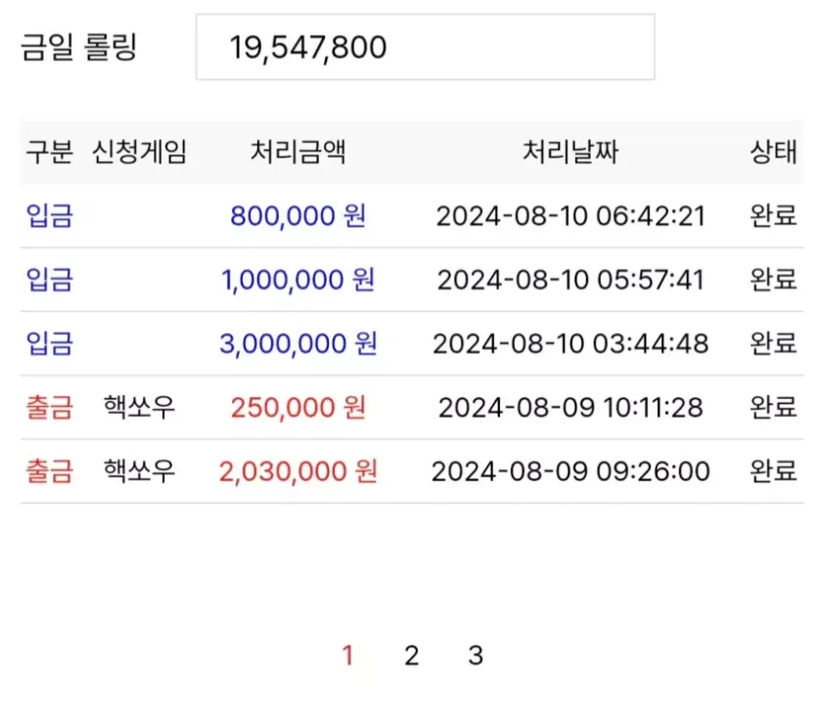The width and height of the screenshot is (822, 720).
Task: Select the 800,000 원 deposit amount
Action: [297, 216]
